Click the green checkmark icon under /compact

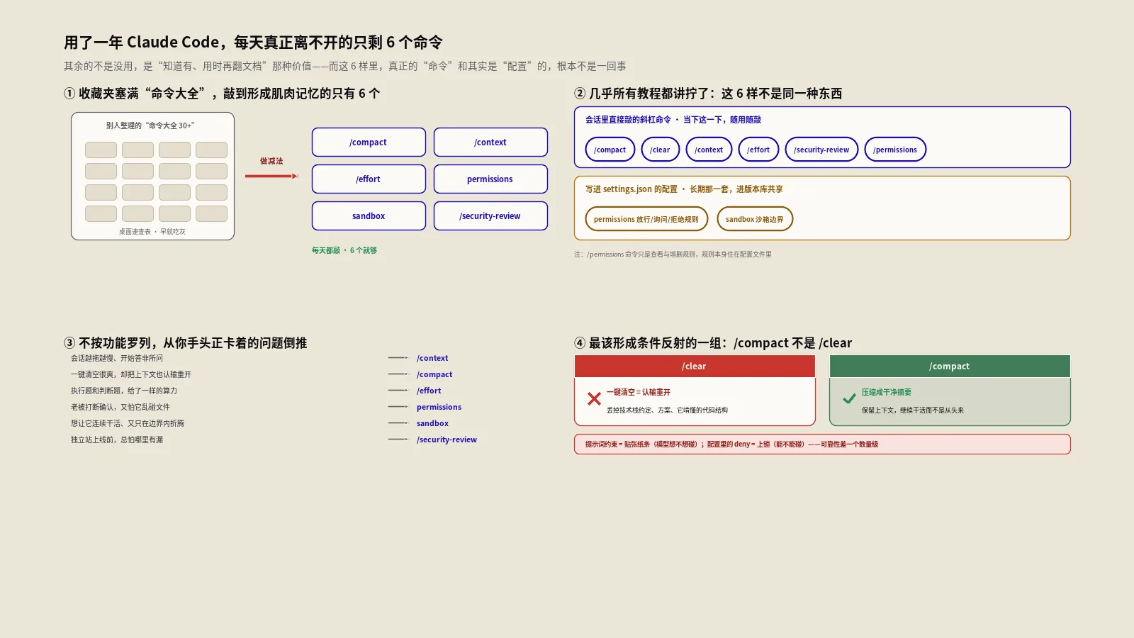tap(849, 399)
